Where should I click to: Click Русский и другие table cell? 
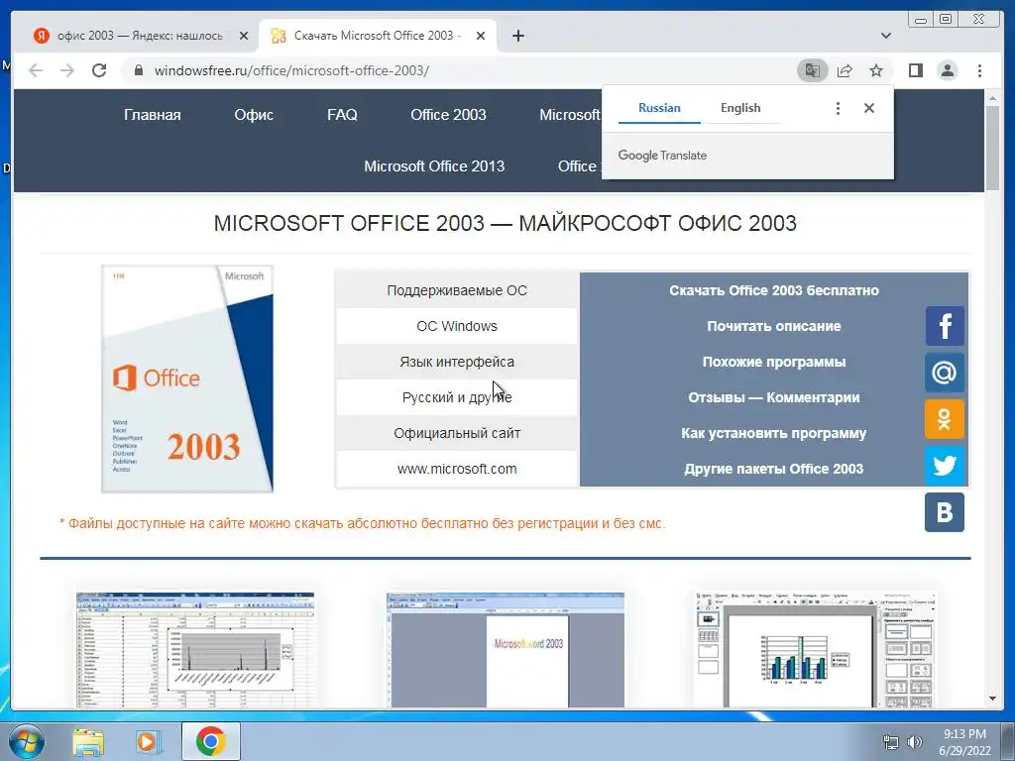(x=457, y=397)
